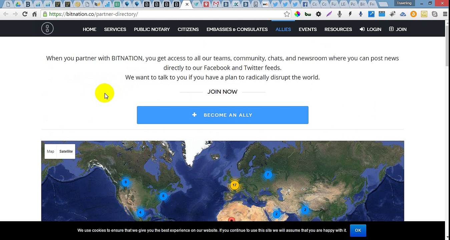Click the yellow sticky note extension

tap(424, 14)
